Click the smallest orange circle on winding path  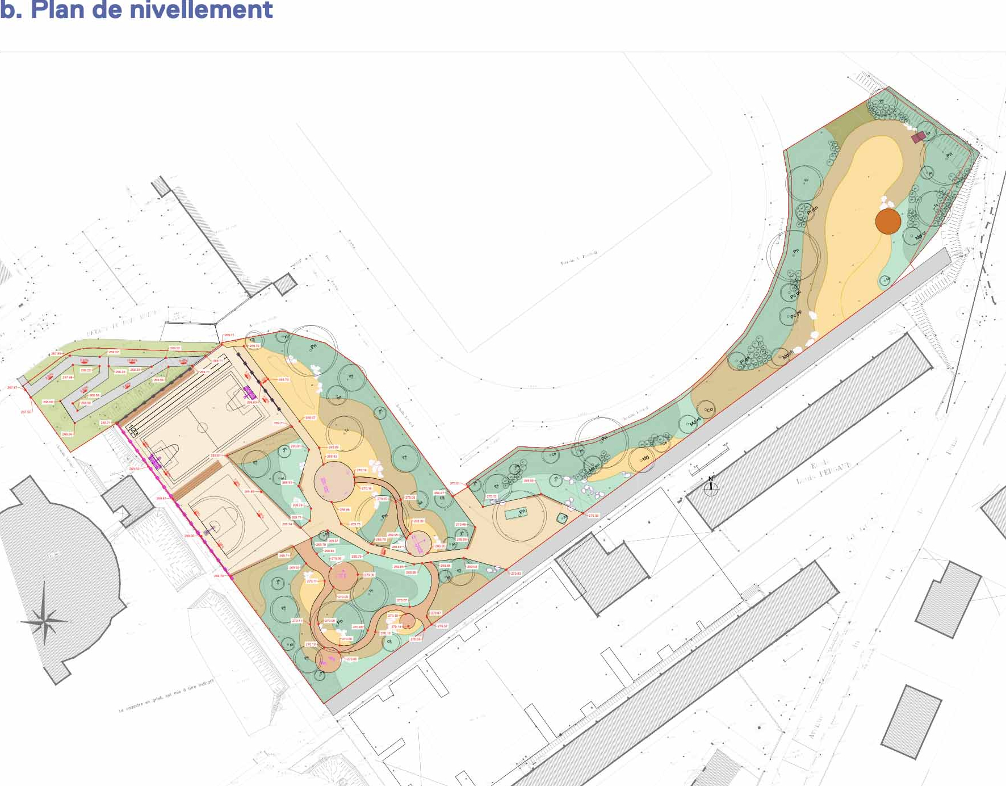pyautogui.click(x=407, y=621)
